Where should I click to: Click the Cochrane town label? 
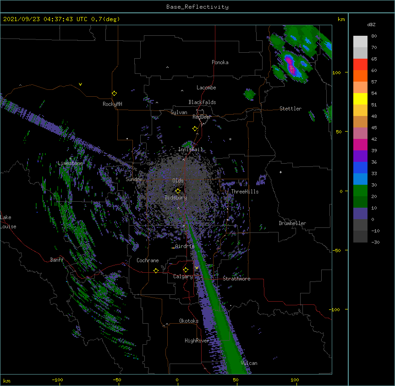point(148,260)
